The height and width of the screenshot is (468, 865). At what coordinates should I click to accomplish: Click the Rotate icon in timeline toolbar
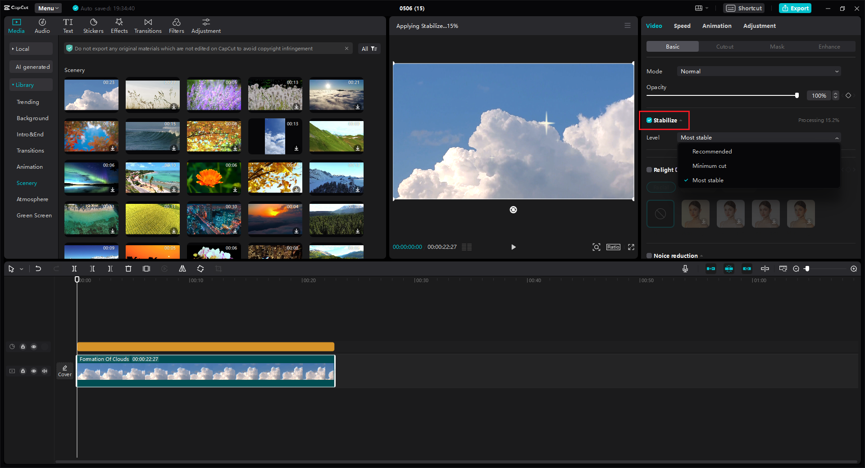pyautogui.click(x=200, y=269)
